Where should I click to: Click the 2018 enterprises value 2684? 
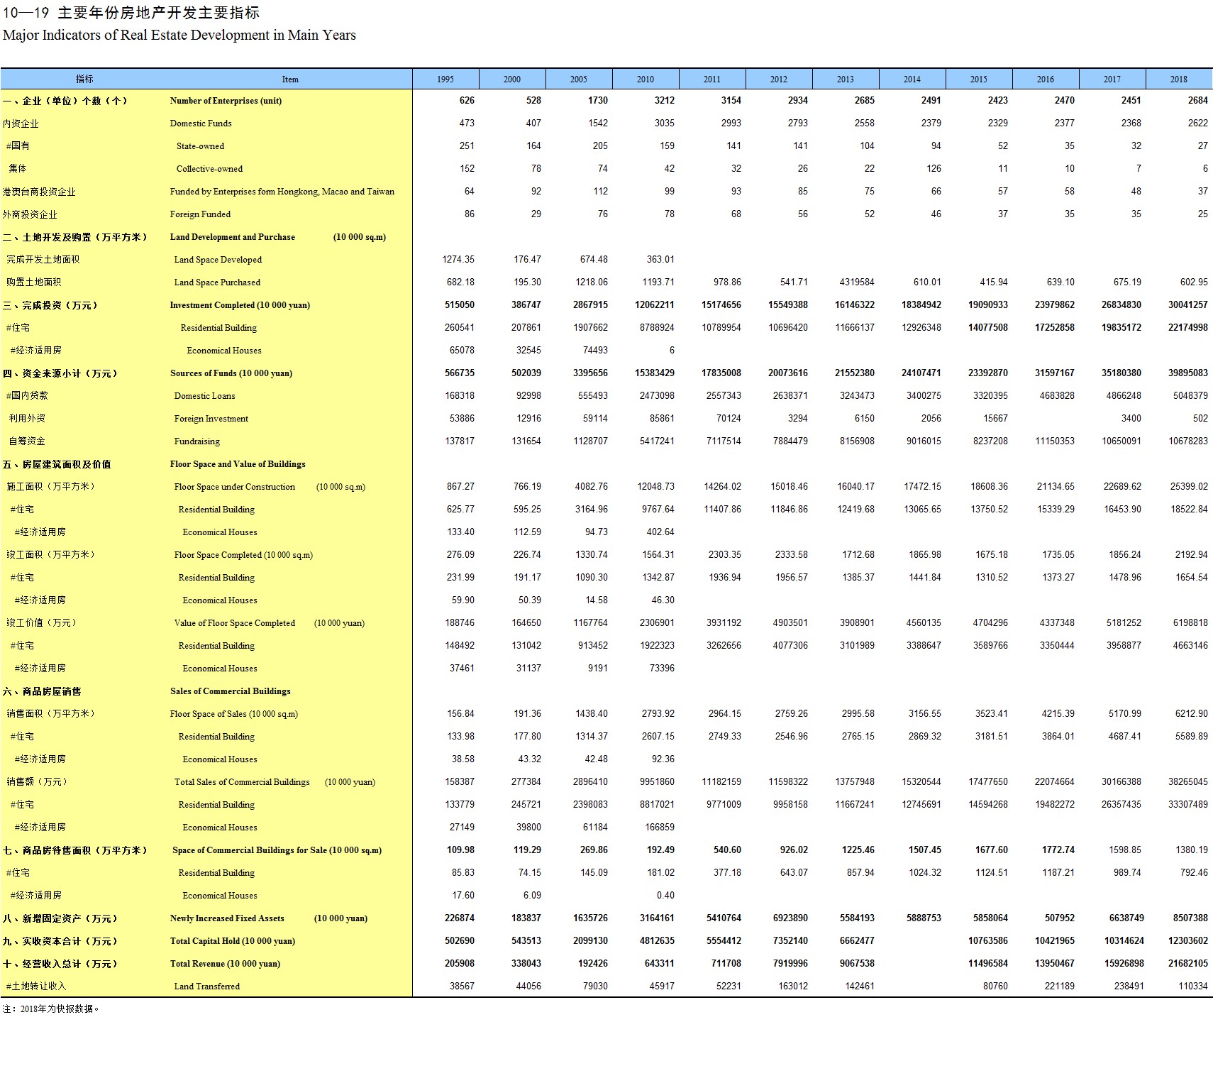coord(1198,101)
